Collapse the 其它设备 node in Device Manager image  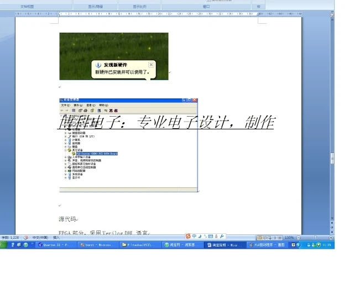pyautogui.click(x=65, y=150)
